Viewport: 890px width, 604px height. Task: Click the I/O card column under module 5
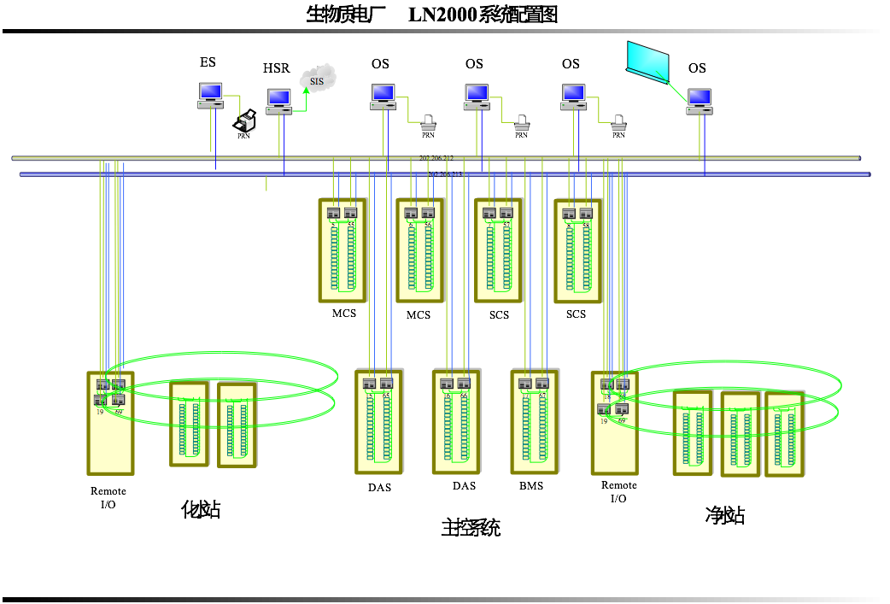(334, 256)
